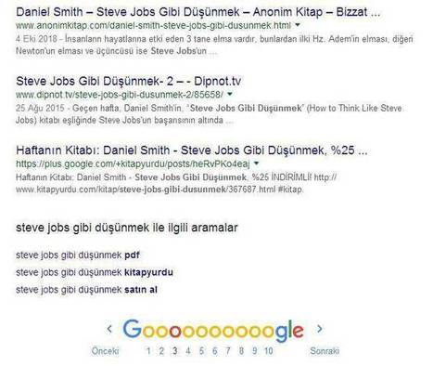
Task: Open the Haftanın Kitabı search result
Action: (192, 150)
